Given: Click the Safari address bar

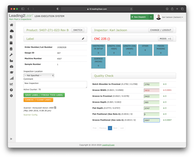Looking at the screenshot, I should pos(97,9).
